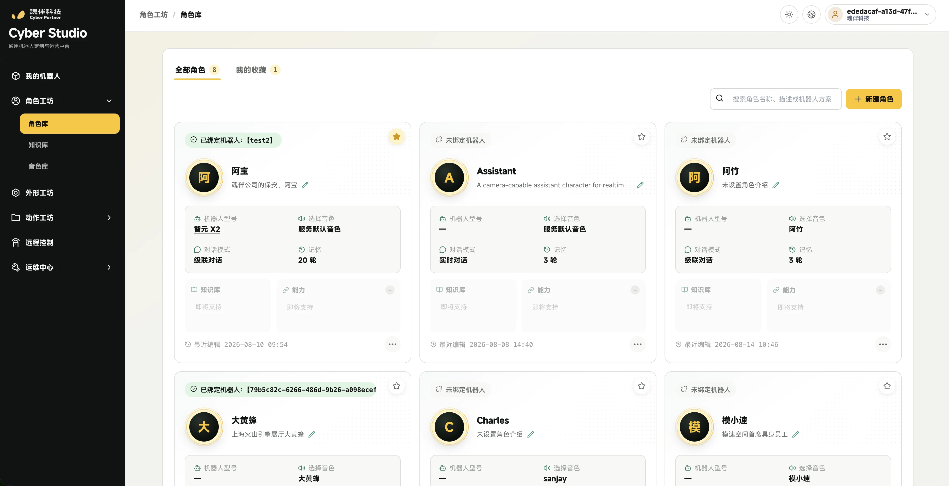Favorite the Assistant character star
949x486 pixels.
pos(642,137)
